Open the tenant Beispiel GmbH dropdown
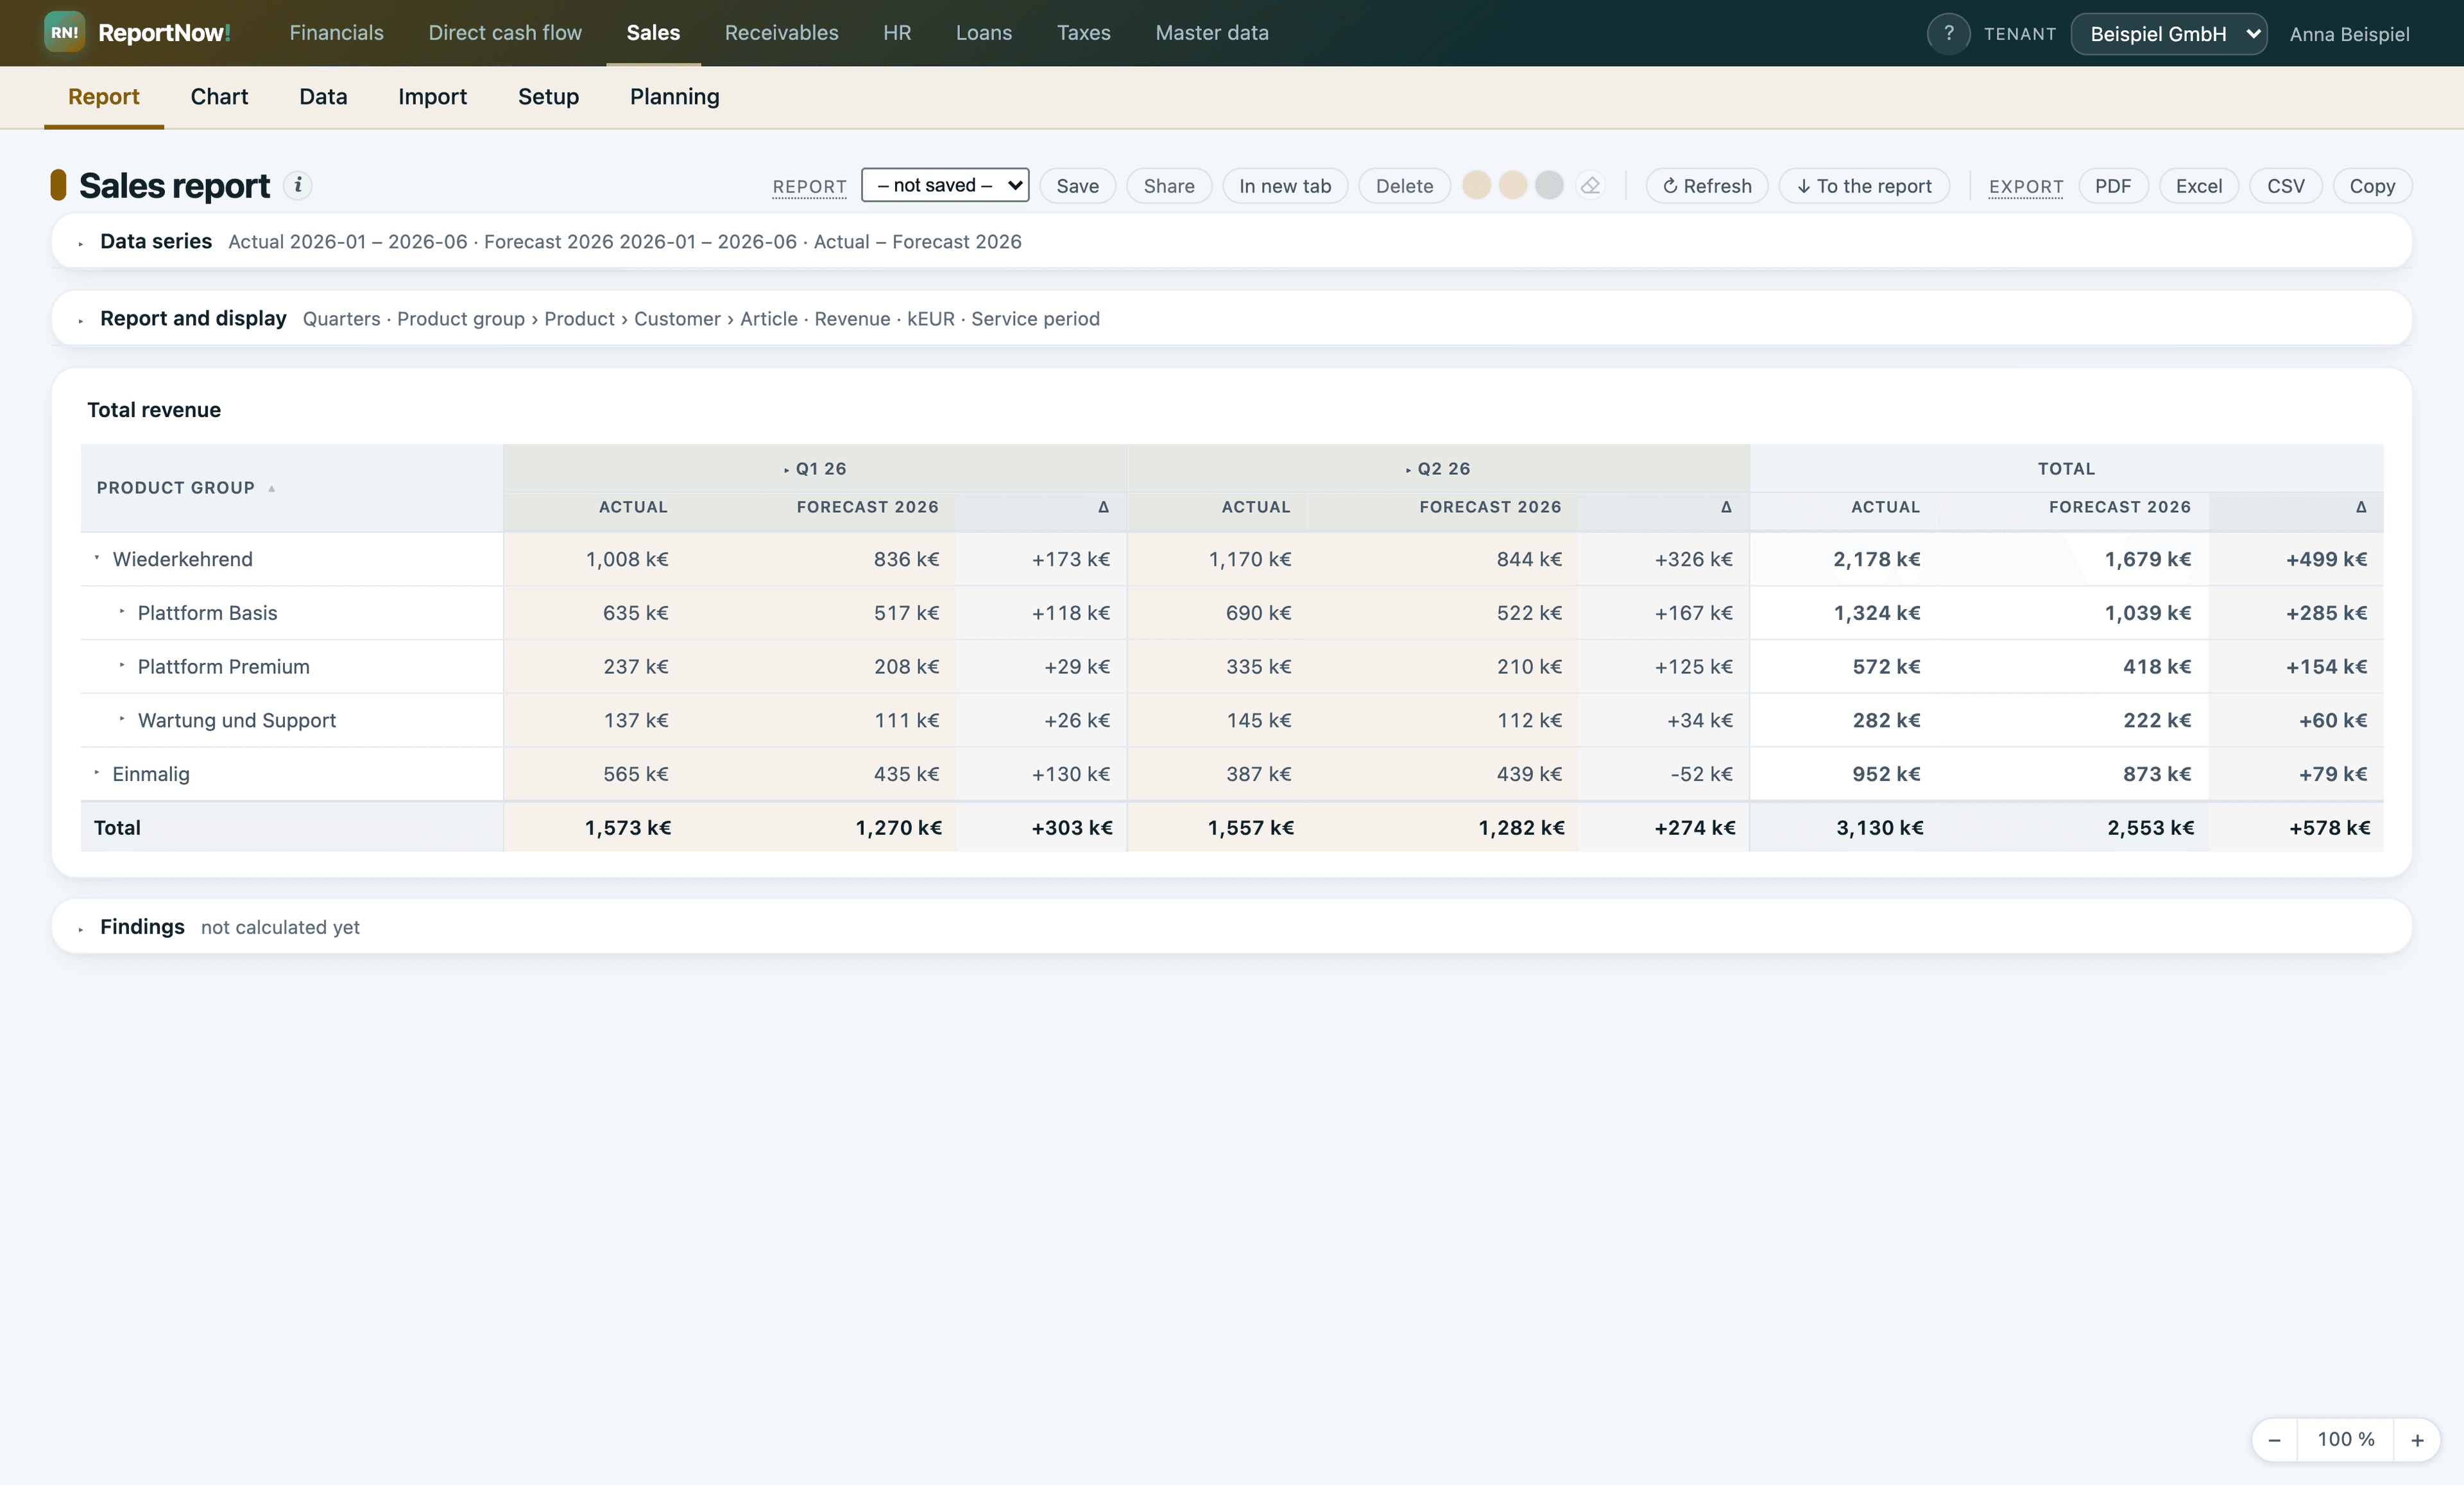 [2168, 34]
